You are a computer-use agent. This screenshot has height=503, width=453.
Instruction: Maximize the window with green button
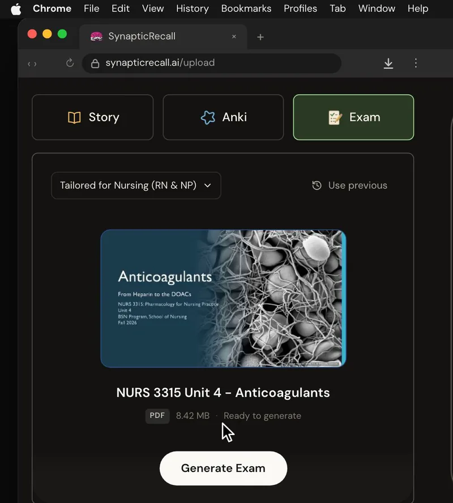(62, 34)
